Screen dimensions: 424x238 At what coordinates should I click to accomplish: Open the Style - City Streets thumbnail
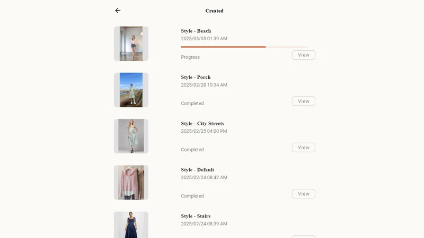[x=131, y=136]
